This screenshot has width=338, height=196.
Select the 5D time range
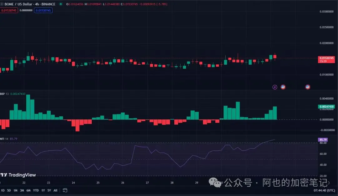pyautogui.click(x=9, y=190)
